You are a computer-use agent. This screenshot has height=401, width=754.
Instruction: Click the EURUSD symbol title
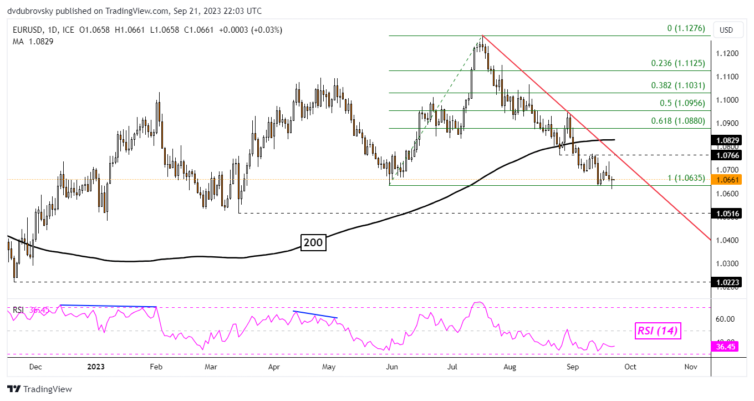pos(26,30)
